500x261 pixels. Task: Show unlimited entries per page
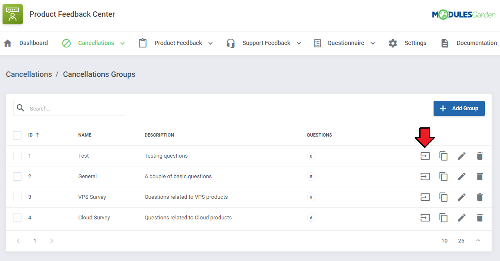point(478,240)
